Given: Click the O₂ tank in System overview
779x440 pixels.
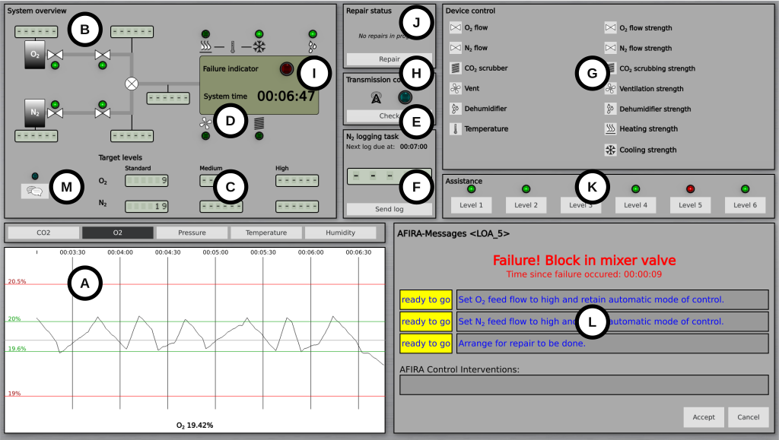Looking at the screenshot, I should tap(35, 55).
